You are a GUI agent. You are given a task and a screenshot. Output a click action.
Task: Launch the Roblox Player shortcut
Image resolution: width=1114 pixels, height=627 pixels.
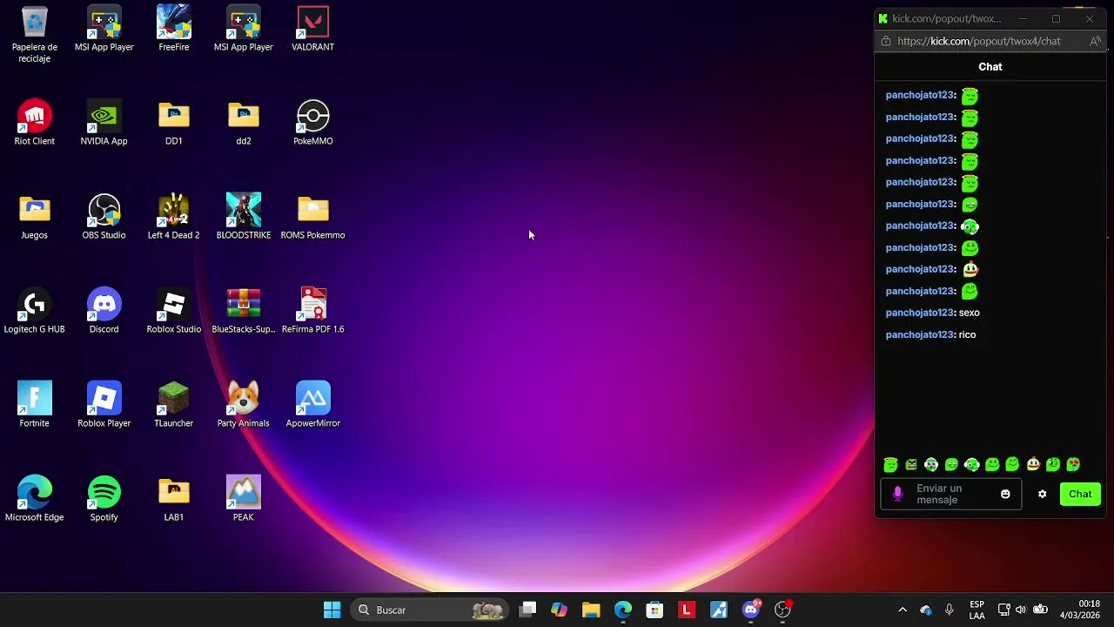click(x=104, y=405)
